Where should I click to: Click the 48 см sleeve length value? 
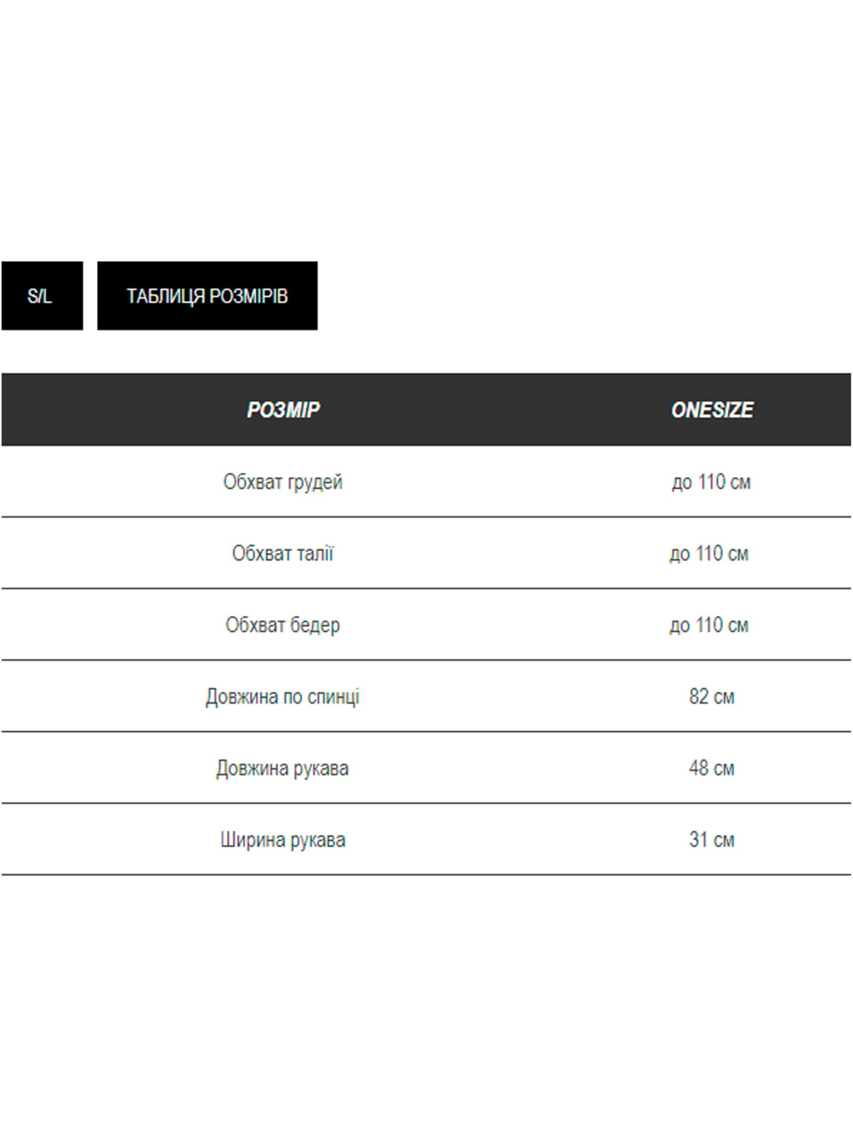click(x=711, y=768)
